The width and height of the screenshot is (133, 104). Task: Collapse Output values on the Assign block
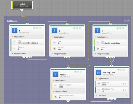[83, 91]
